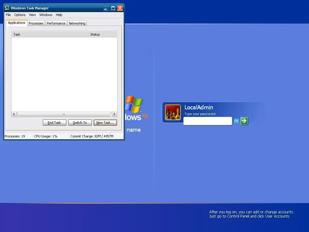309x232 pixels.
Task: Click the horizontal scrollbar thumb
Action: (x=64, y=114)
